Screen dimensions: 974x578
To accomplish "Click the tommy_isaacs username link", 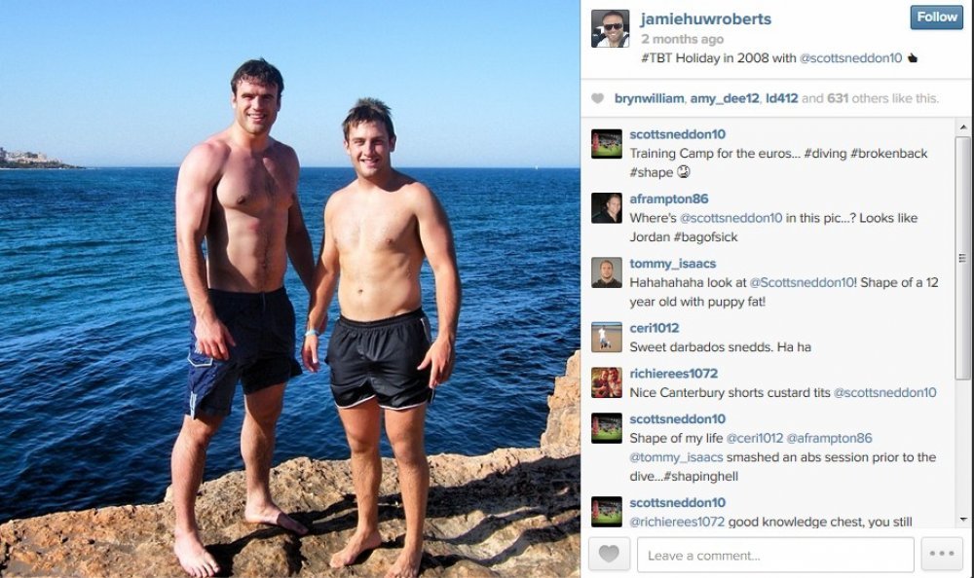I will point(673,264).
